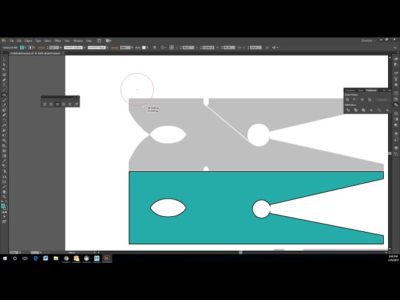Viewport: 400px width, 300px height.
Task: Open the Effect menu
Action: 58,41
